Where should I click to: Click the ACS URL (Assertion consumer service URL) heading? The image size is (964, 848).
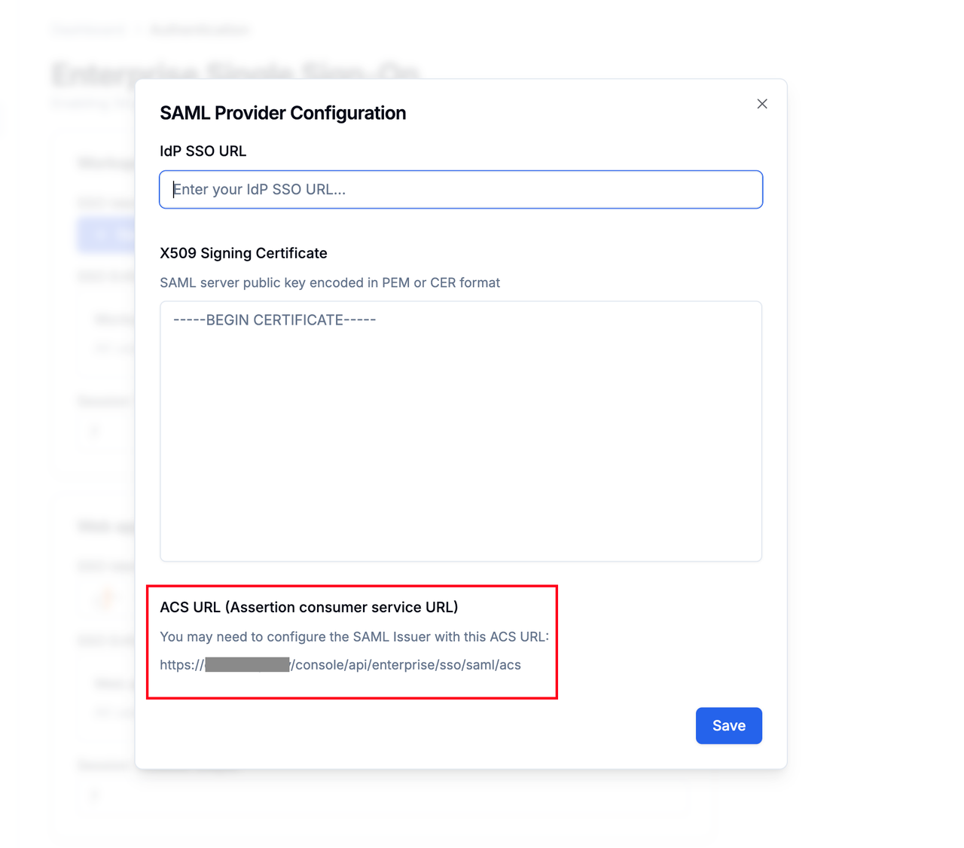309,607
